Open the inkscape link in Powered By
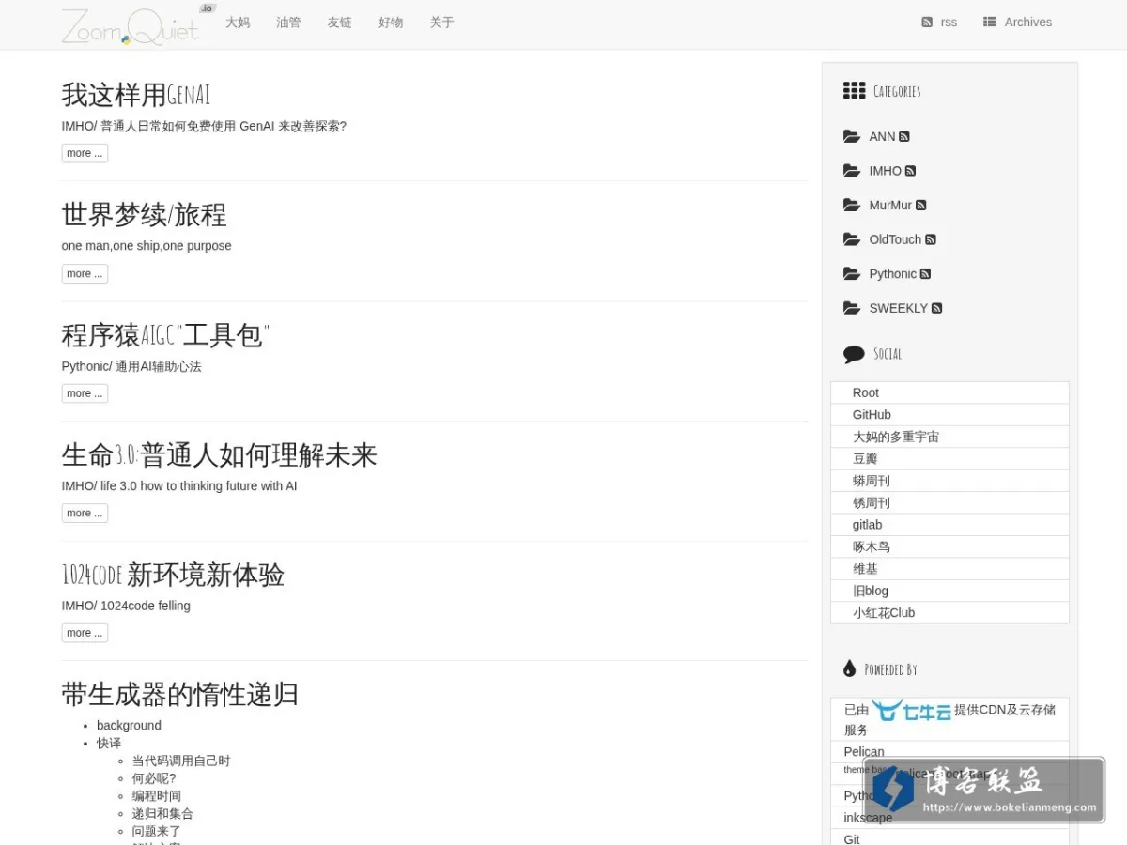 pos(868,818)
